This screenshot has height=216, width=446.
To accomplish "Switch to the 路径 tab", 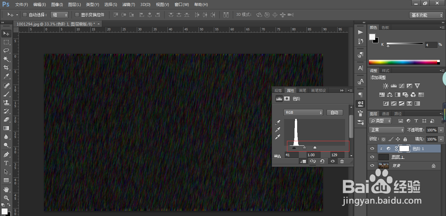I will click(x=398, y=114).
